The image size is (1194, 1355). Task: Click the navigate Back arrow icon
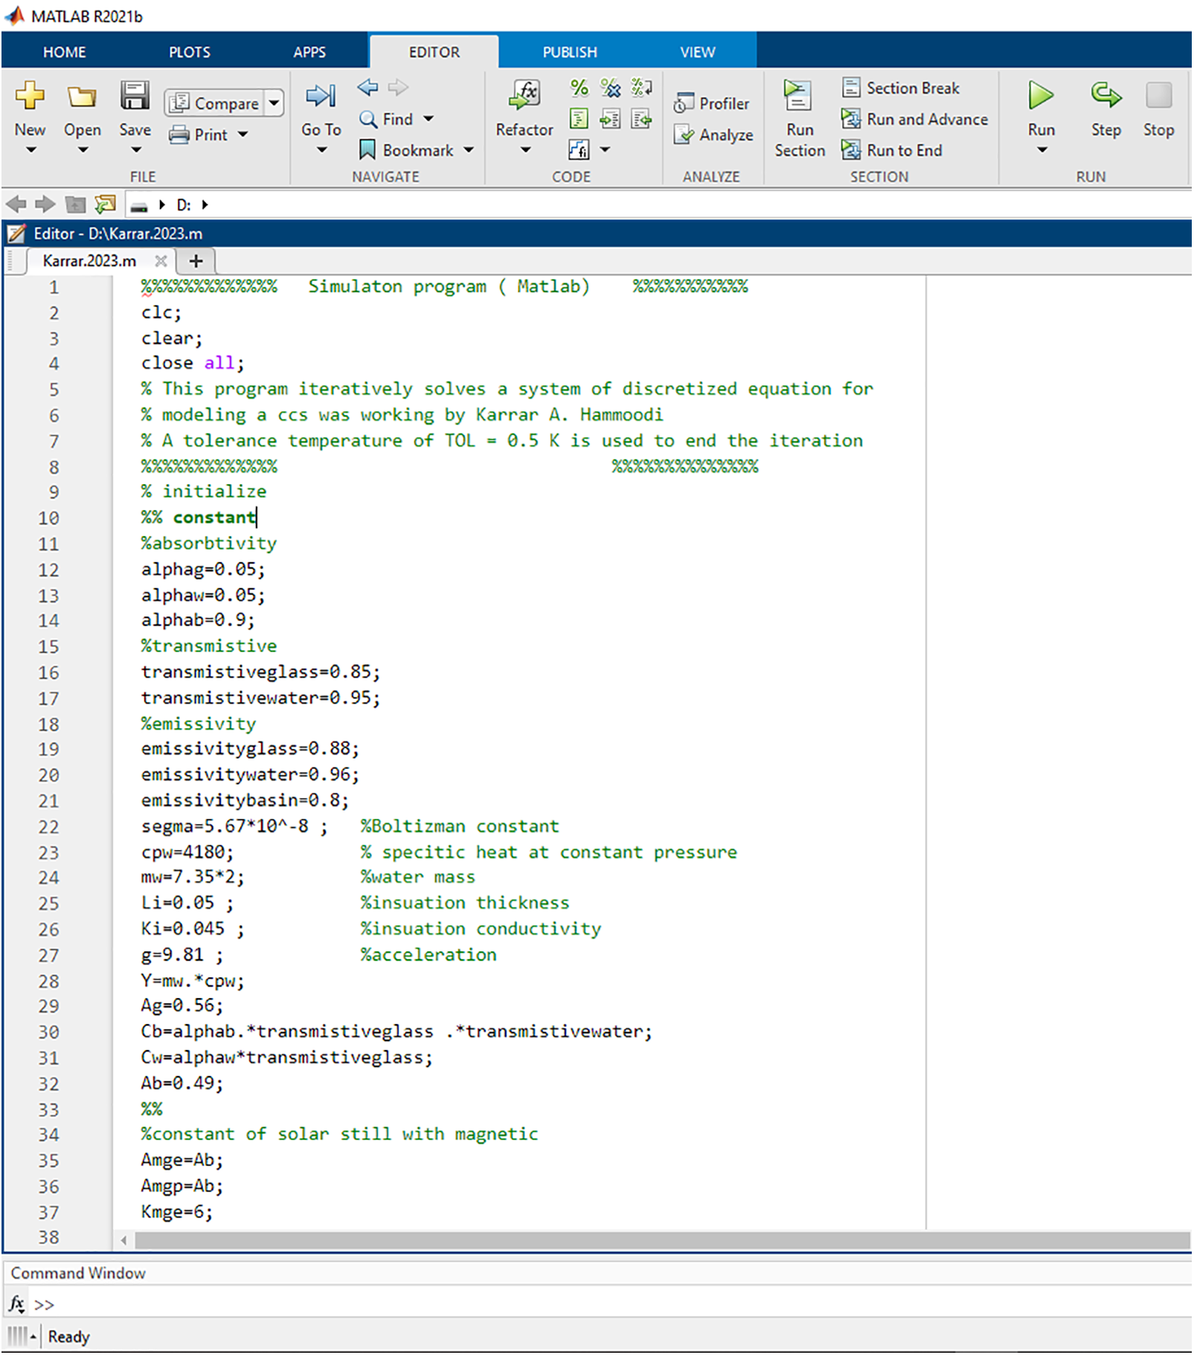pos(367,88)
